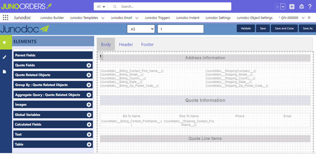This screenshot has height=155, width=316.
Task: Open the Junodoc Templates nav tab
Action: [x=84, y=18]
